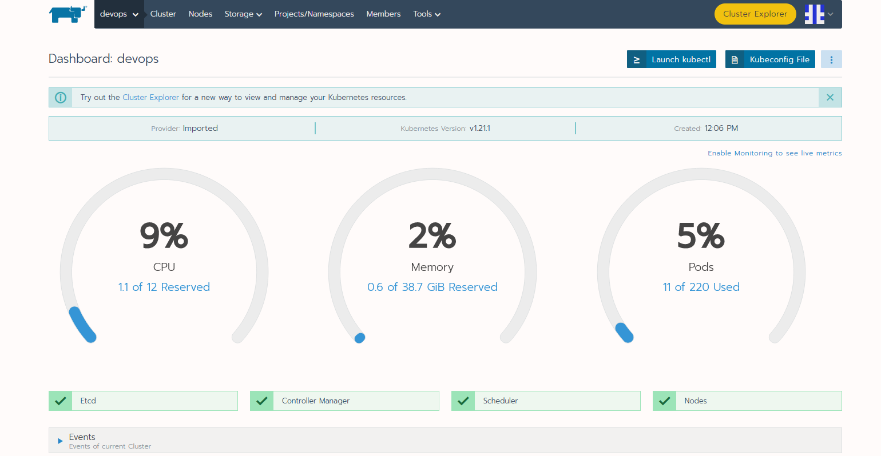This screenshot has height=456, width=881.
Task: Select the Nodes health status label
Action: point(696,401)
